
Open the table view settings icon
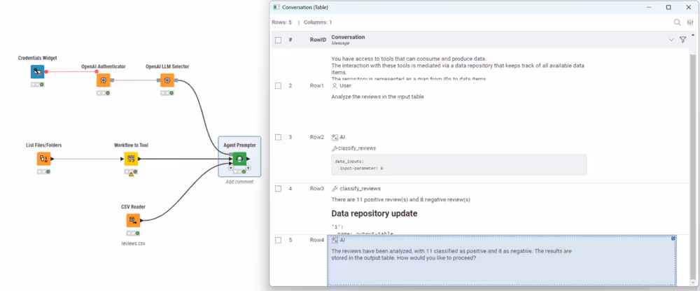[690, 22]
